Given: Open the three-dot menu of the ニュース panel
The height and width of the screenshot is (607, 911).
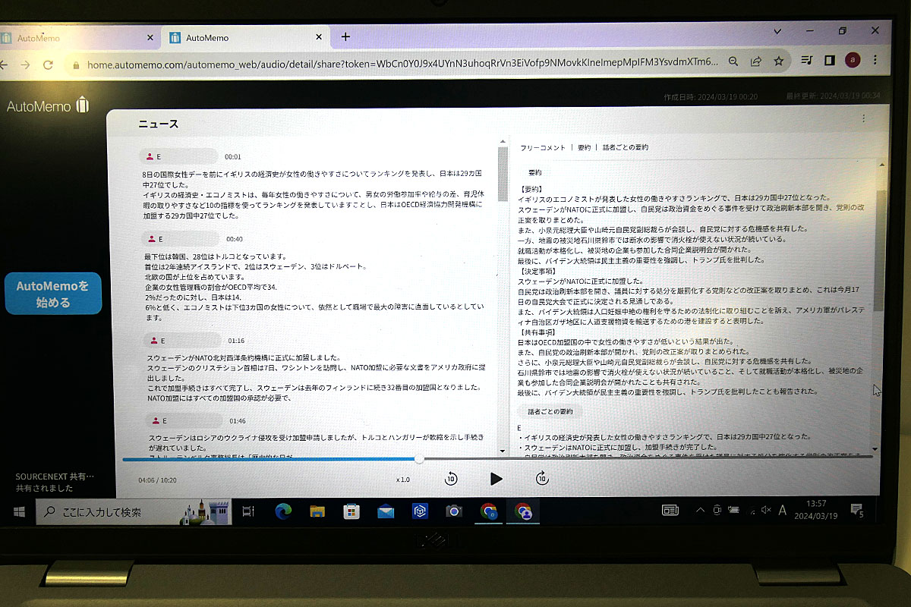Looking at the screenshot, I should point(863,118).
